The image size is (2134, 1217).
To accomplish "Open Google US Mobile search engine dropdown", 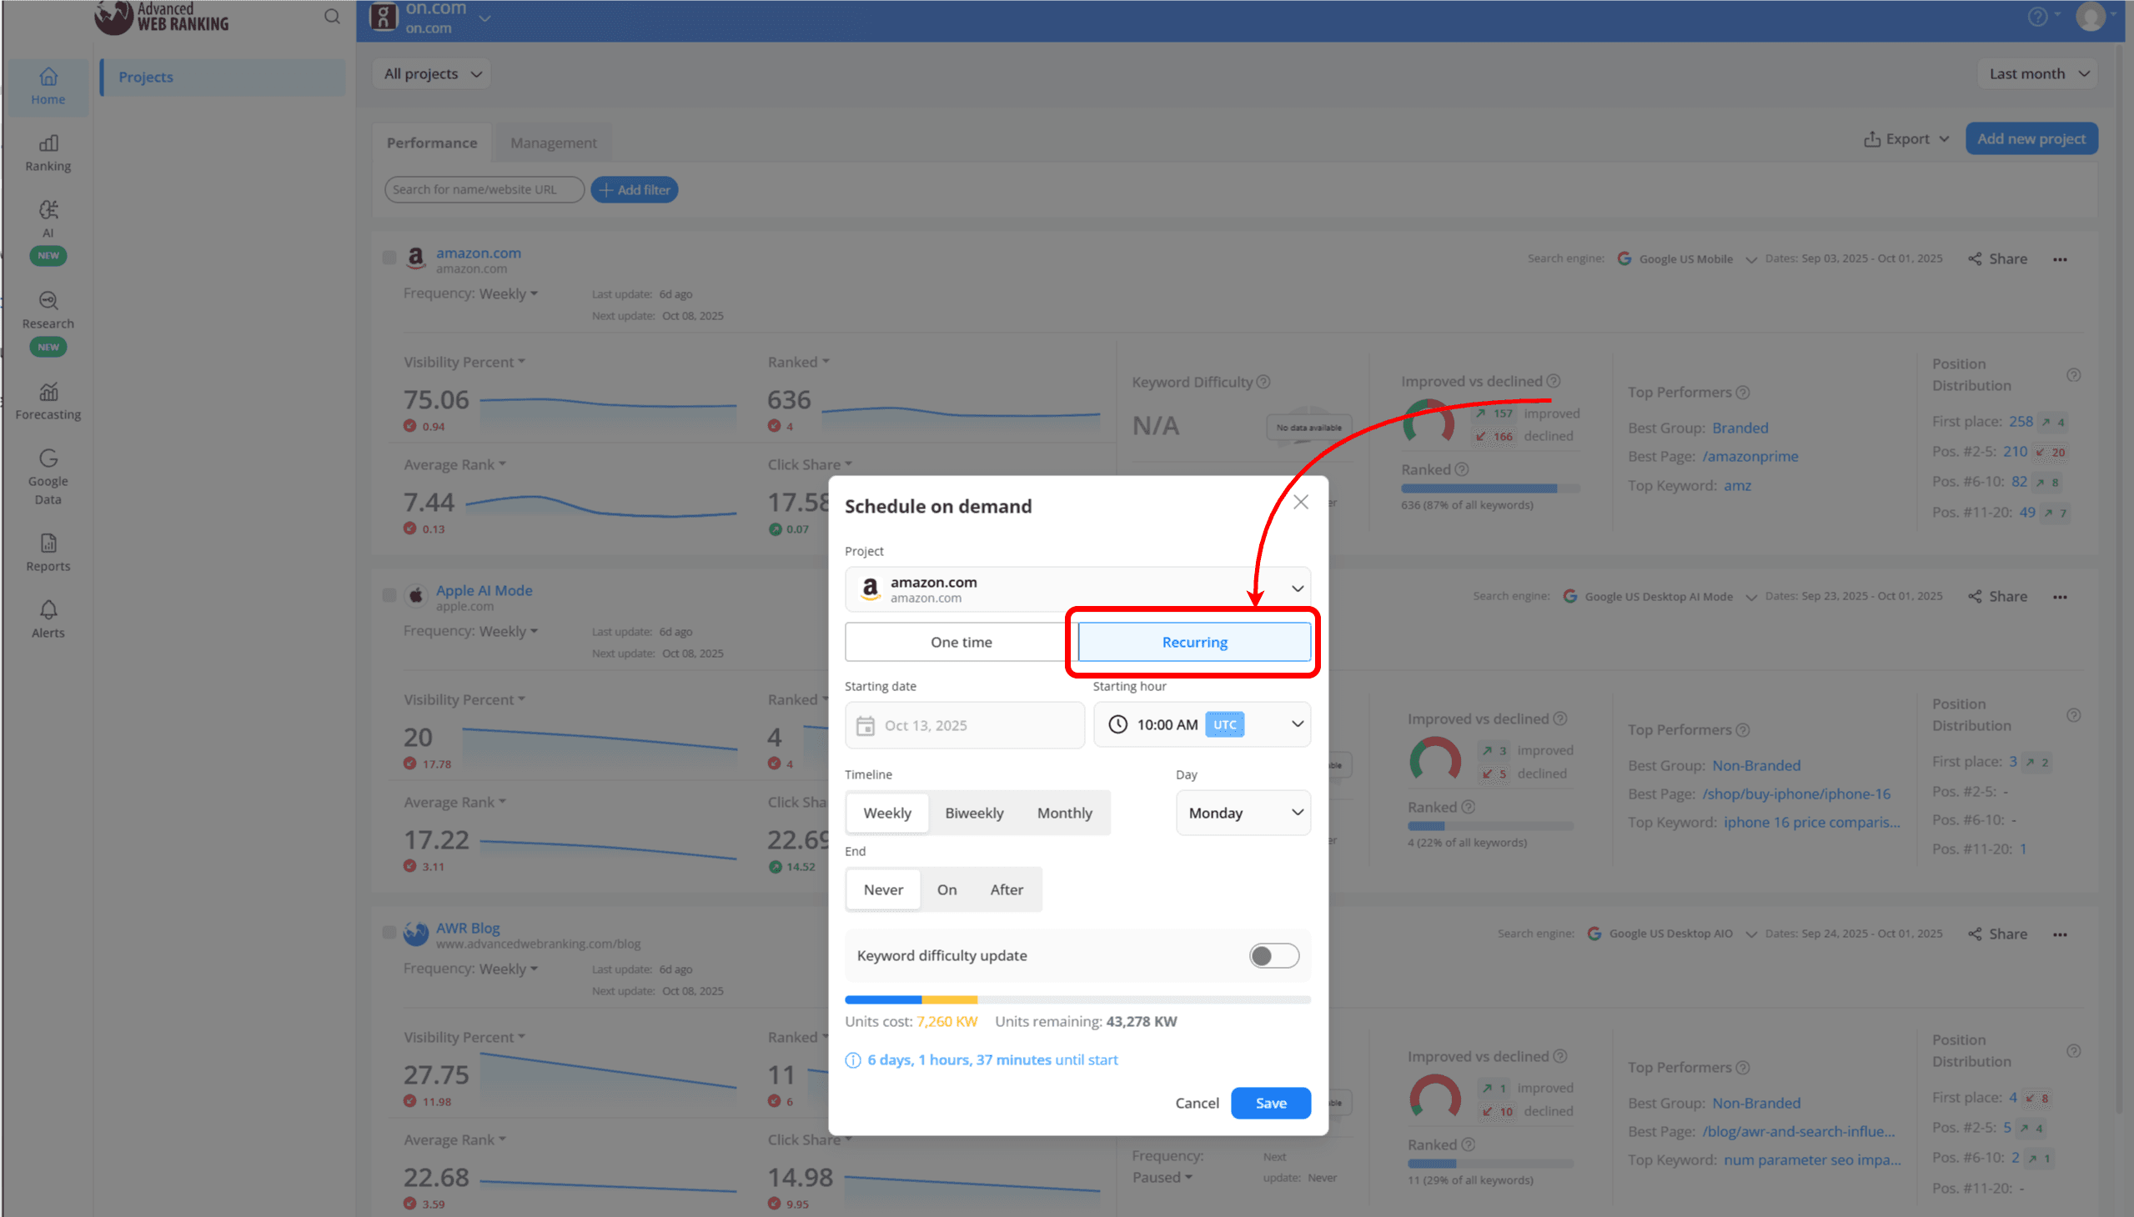I will pos(1686,259).
